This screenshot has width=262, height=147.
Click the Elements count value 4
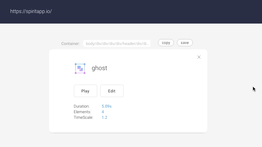tap(103, 112)
